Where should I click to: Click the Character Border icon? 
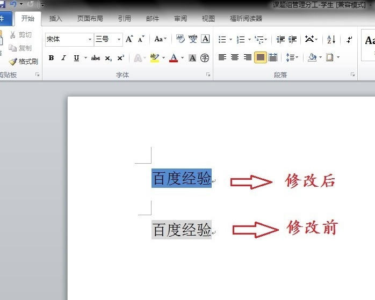205,39
